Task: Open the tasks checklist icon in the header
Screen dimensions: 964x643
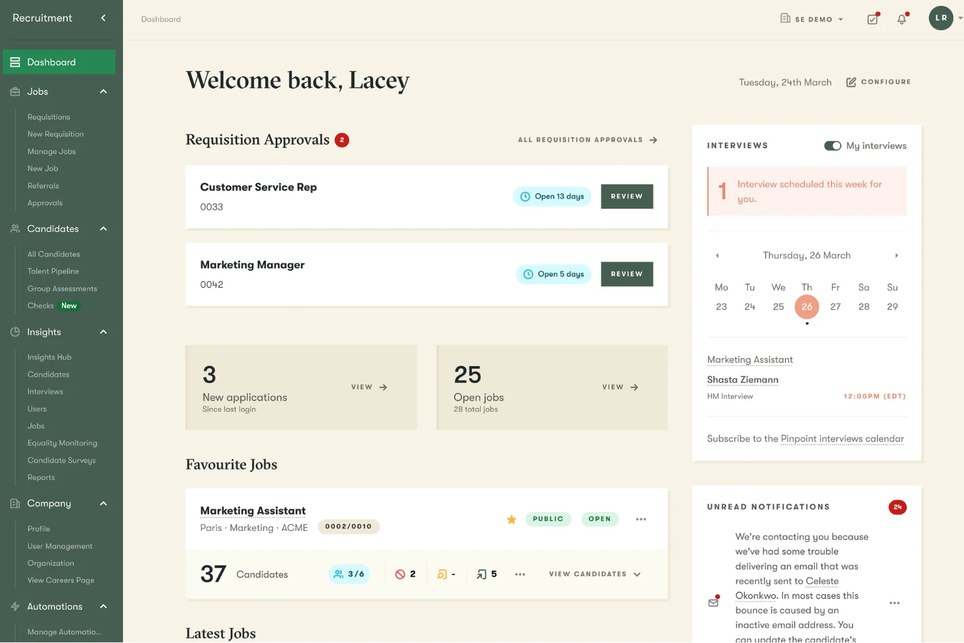Action: coord(873,19)
